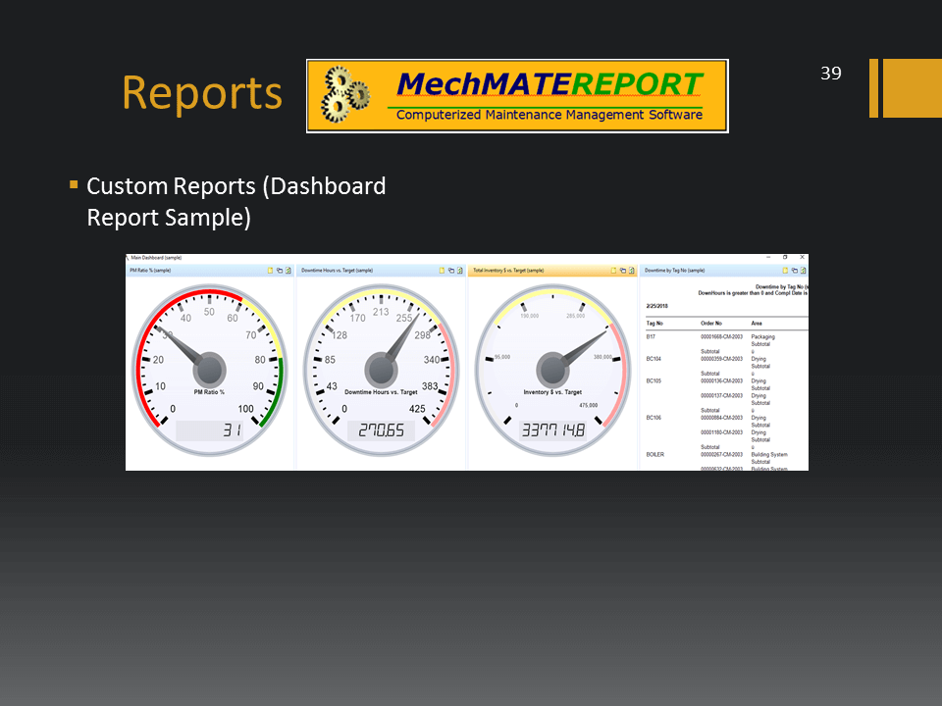The width and height of the screenshot is (942, 706).
Task: Click the downtime digital readout showing 270.65
Action: pos(381,430)
